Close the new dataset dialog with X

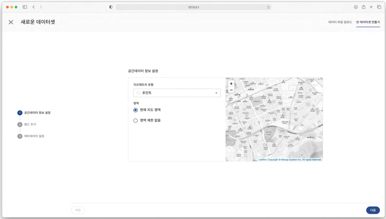click(x=11, y=22)
